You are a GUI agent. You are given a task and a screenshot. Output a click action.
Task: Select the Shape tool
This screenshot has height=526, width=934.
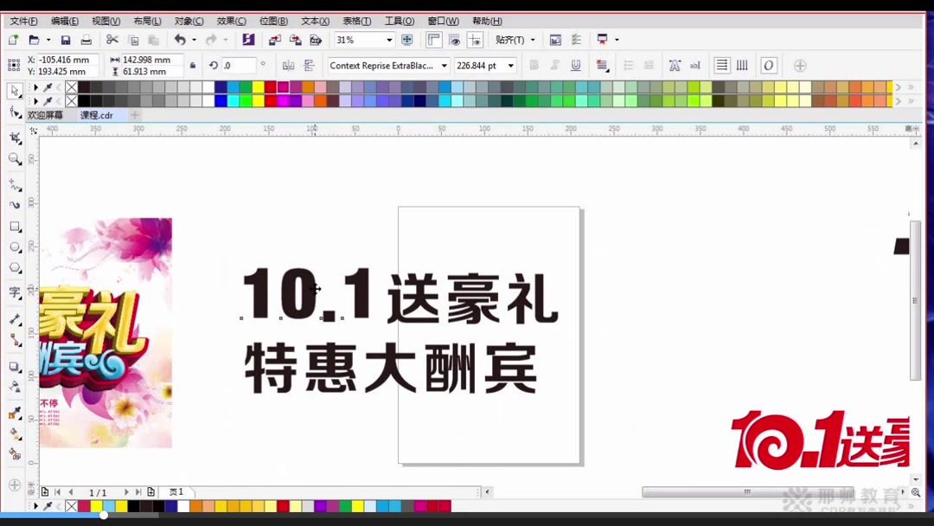tap(14, 113)
